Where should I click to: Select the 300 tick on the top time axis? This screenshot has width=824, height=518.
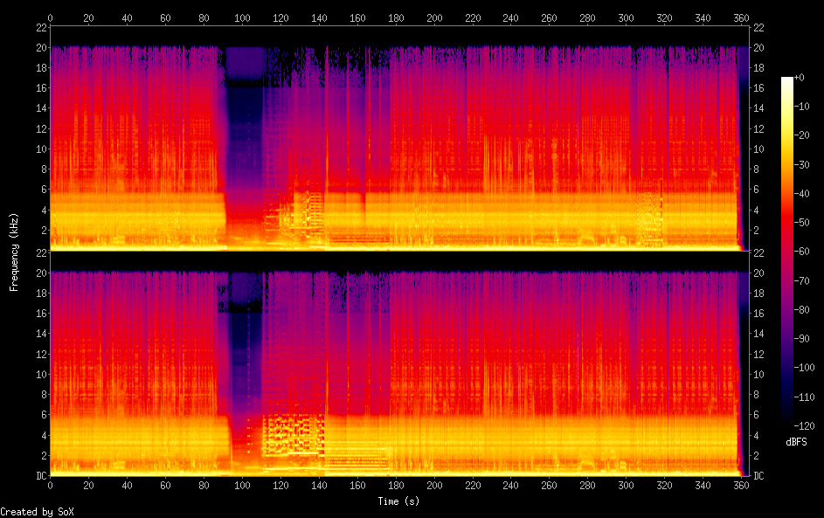(x=626, y=17)
